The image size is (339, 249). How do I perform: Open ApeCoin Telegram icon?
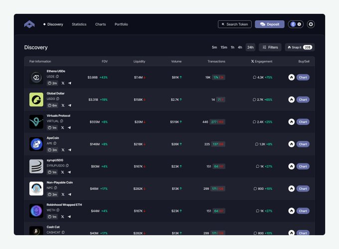click(x=70, y=150)
